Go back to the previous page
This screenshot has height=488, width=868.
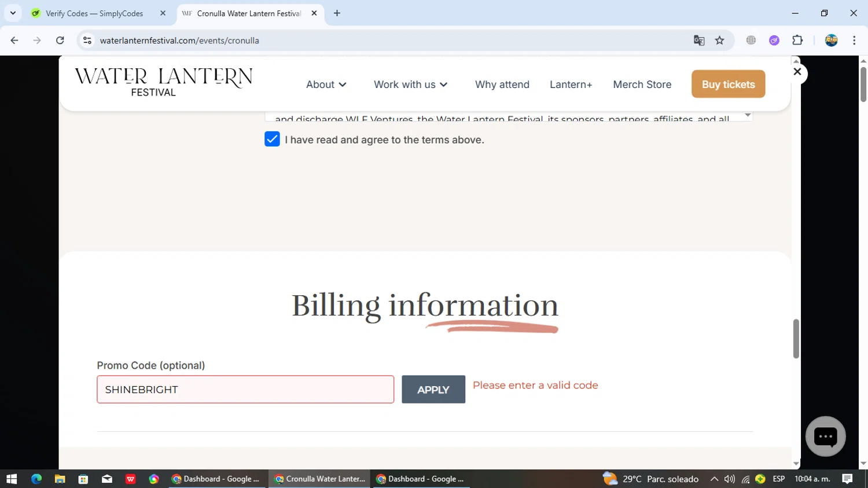tap(14, 41)
